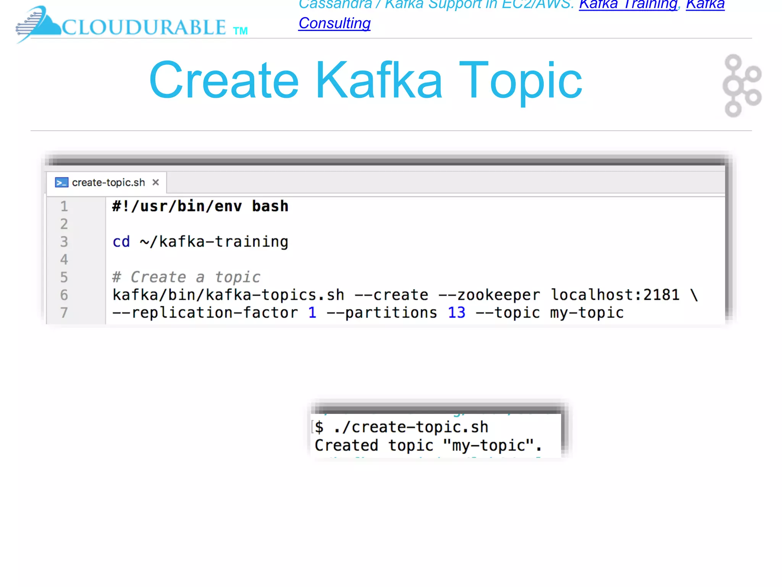Click line number 3 in gutter
The image size is (782, 587).
[64, 242]
